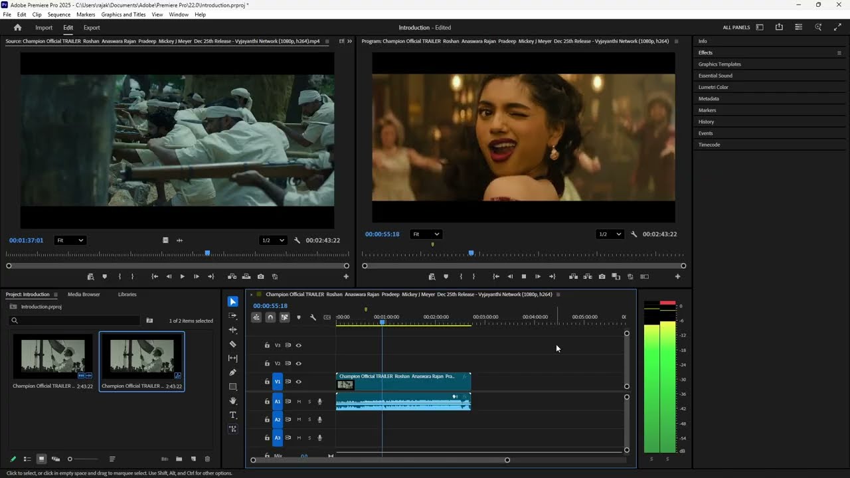Viewport: 850px width, 478px height.
Task: Select the Hand tool
Action: (x=233, y=401)
